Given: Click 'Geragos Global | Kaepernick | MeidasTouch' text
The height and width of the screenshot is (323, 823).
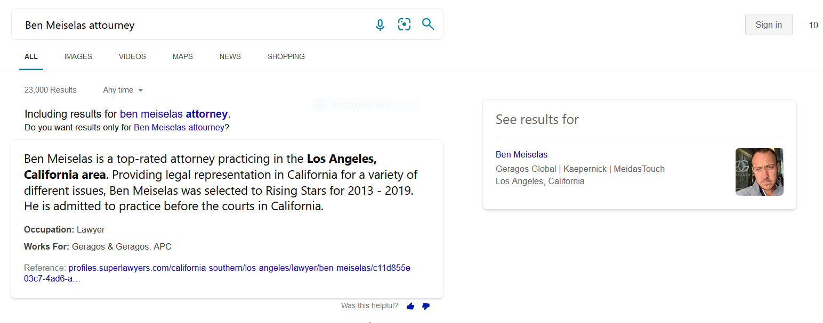Looking at the screenshot, I should 580,169.
